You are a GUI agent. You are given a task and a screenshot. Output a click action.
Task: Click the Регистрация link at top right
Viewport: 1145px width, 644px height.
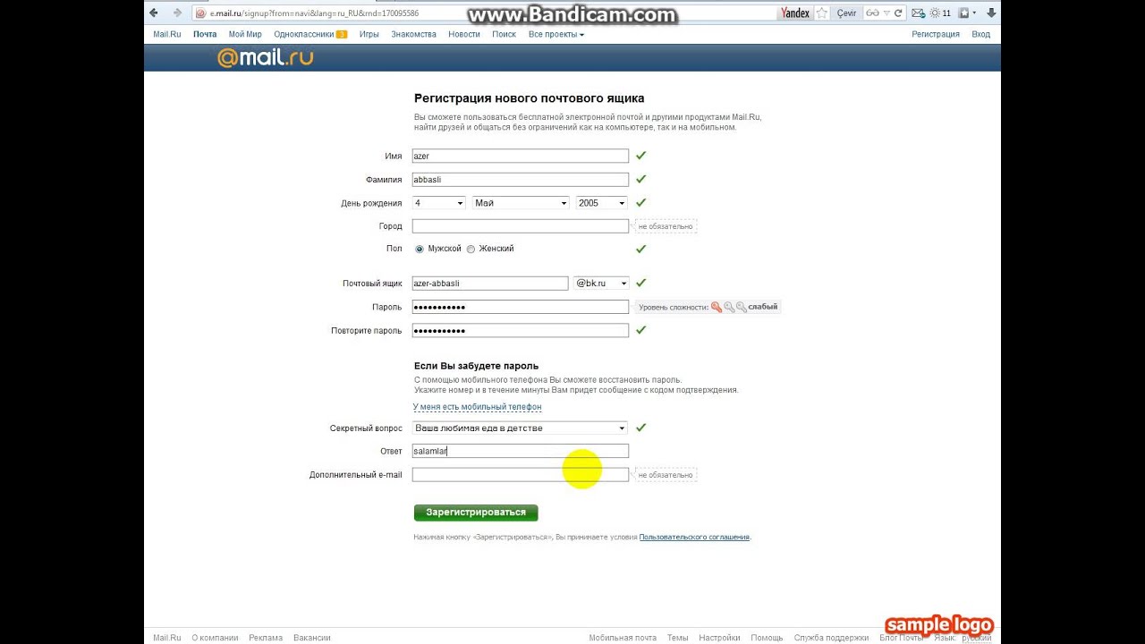[x=936, y=34]
